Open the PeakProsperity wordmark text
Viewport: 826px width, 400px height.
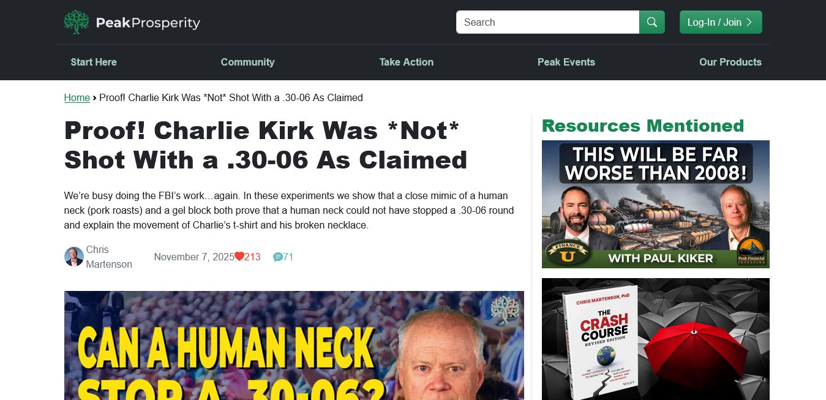148,23
